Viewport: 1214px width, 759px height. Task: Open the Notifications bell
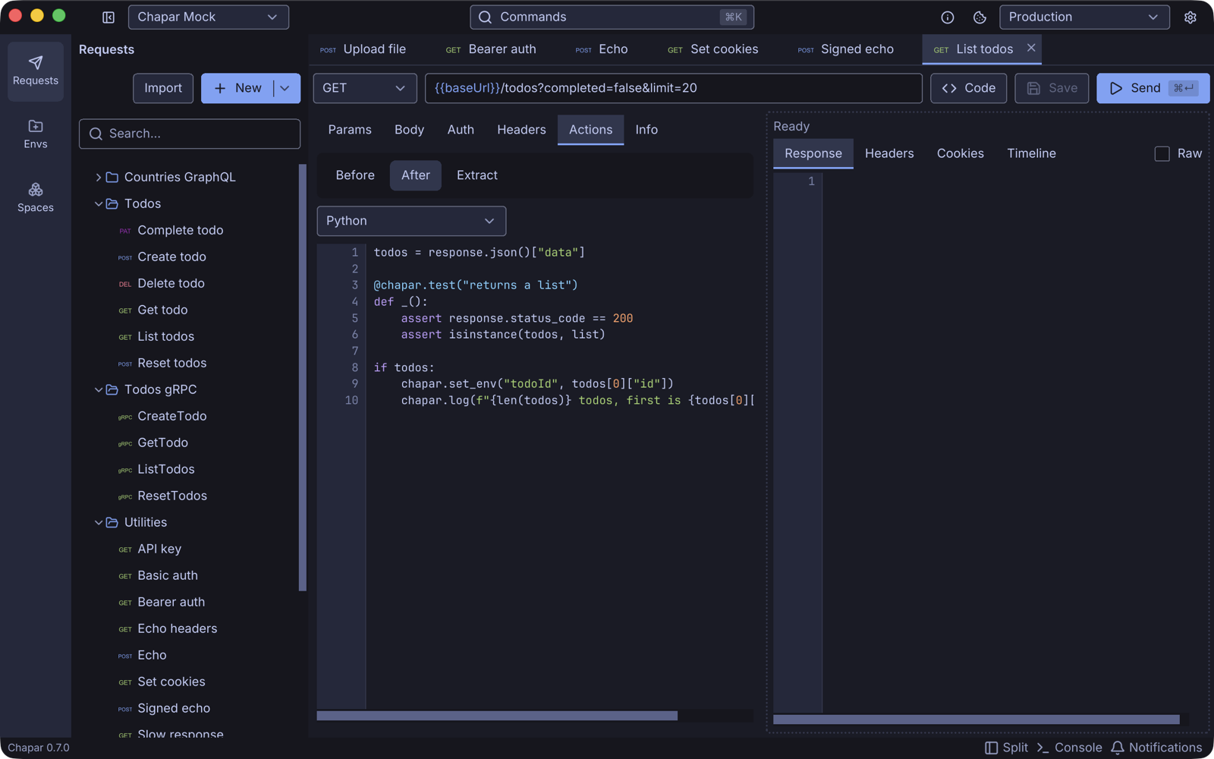point(1118,748)
